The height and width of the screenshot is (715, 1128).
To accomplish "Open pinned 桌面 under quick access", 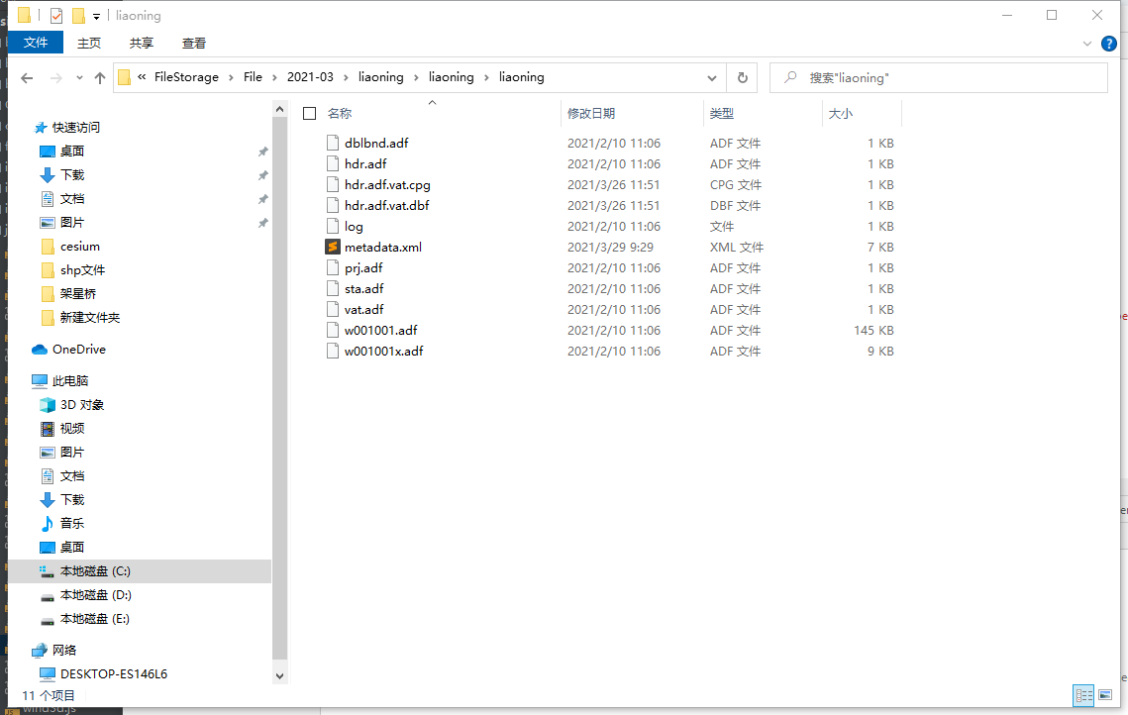I will click(72, 152).
